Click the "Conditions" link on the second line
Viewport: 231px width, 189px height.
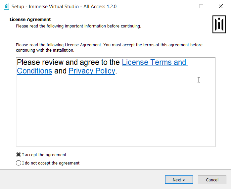coord(34,71)
